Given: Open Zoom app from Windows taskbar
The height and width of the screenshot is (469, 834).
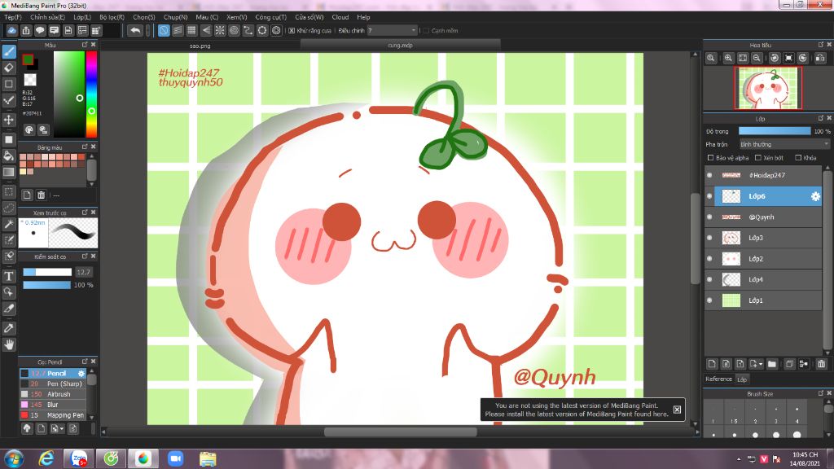Looking at the screenshot, I should (x=176, y=458).
